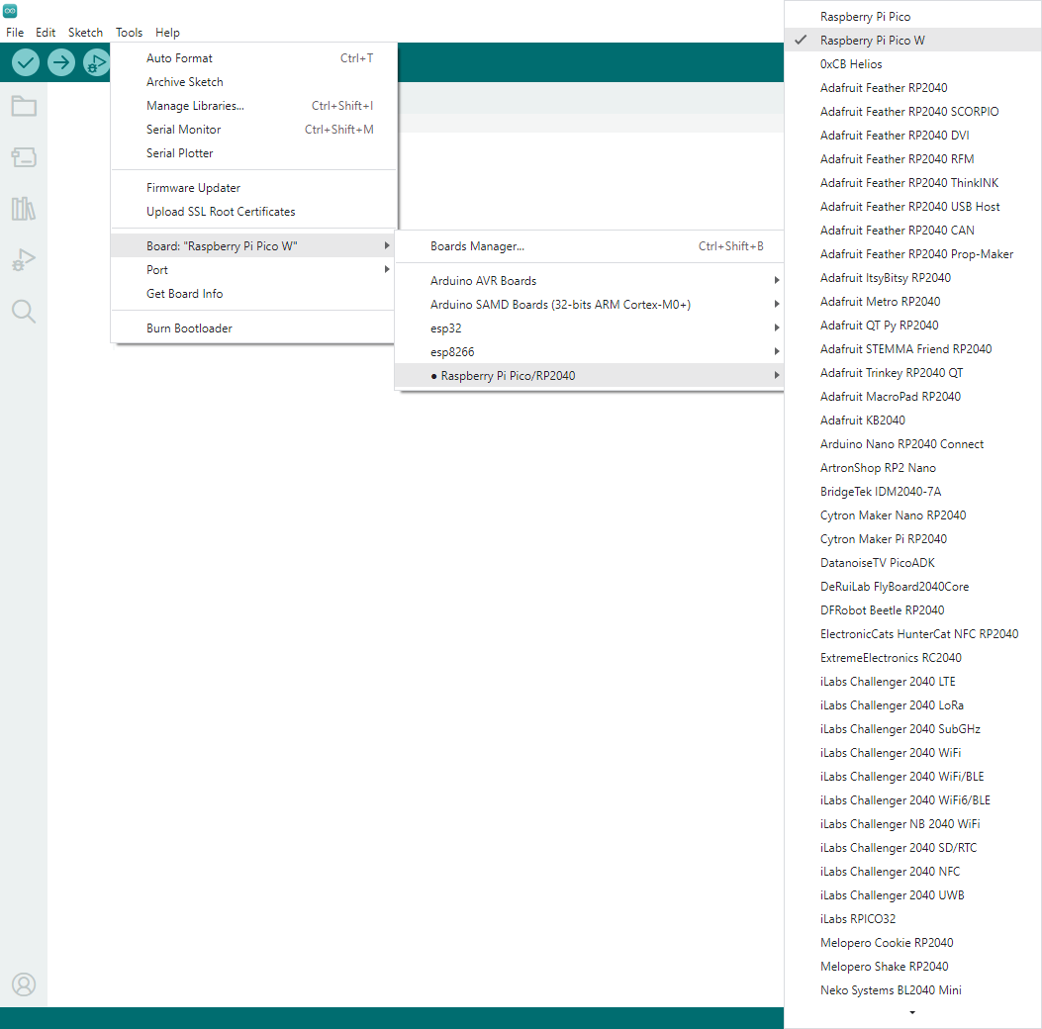Image resolution: width=1042 pixels, height=1029 pixels.
Task: Select Burn Bootloader
Action: click(x=254, y=328)
